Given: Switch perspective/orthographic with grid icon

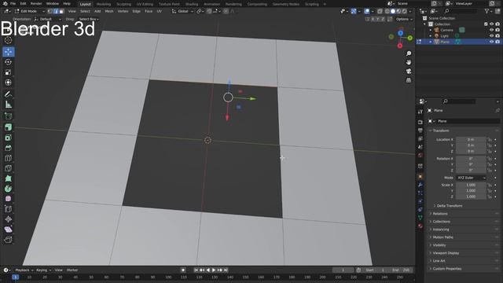Looking at the screenshot, I should coord(409,80).
